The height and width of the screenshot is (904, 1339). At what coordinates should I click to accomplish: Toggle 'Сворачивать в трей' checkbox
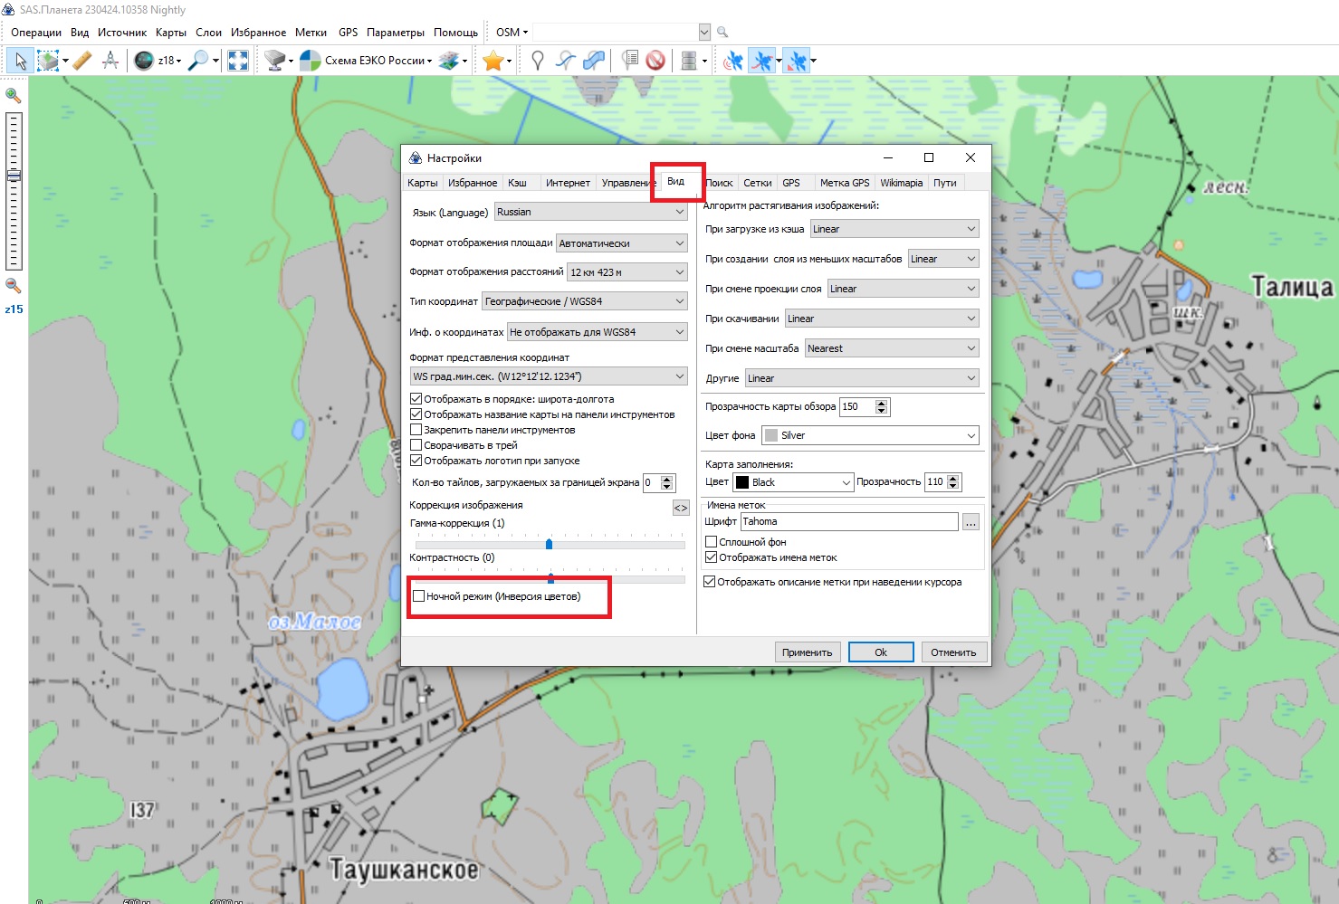tap(416, 445)
